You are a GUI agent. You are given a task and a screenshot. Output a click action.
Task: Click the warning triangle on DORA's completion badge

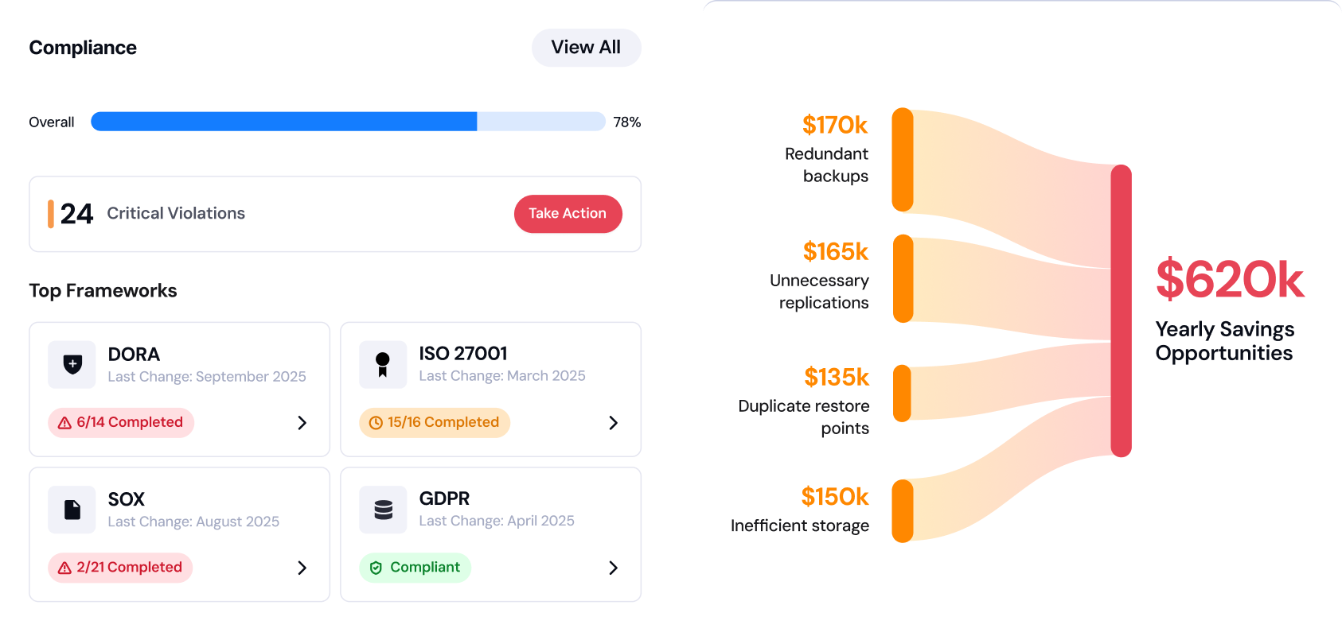pyautogui.click(x=64, y=422)
